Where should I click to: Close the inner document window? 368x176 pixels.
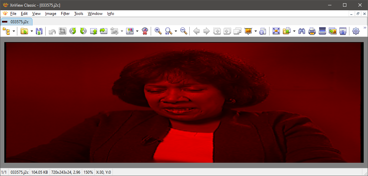pyautogui.click(x=364, y=14)
